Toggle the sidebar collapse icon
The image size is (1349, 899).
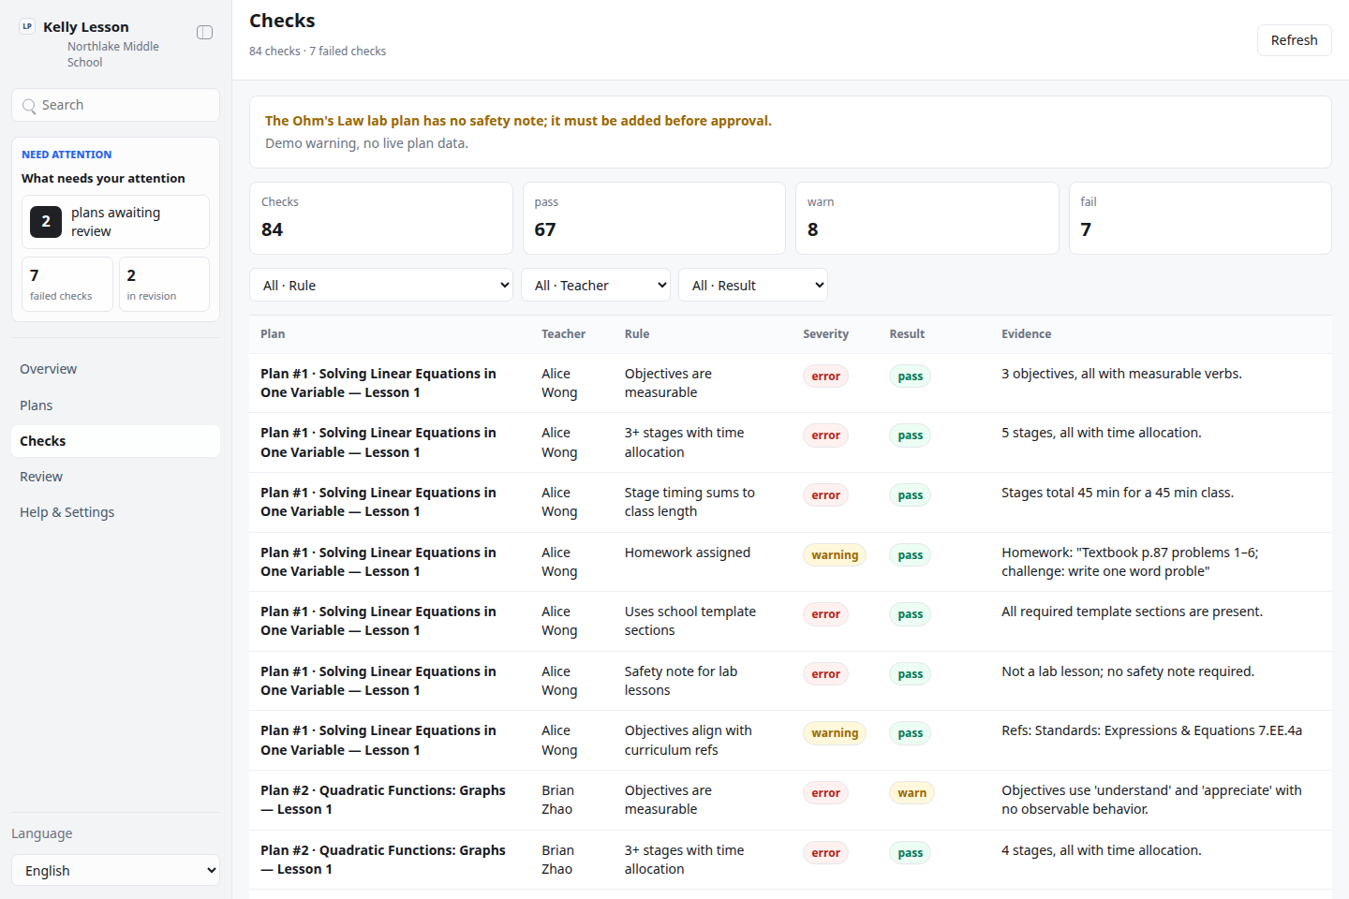coord(204,33)
